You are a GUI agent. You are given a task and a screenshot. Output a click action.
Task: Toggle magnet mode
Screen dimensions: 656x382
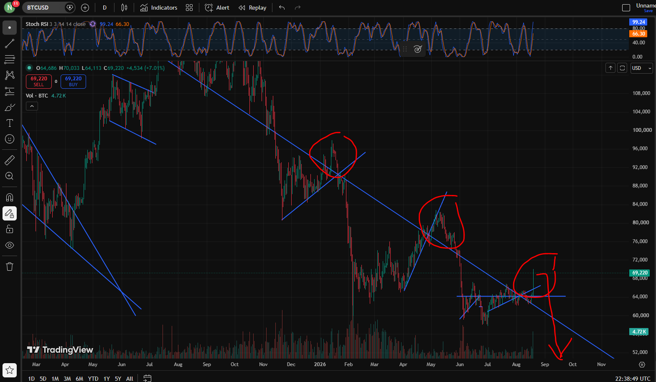point(10,197)
